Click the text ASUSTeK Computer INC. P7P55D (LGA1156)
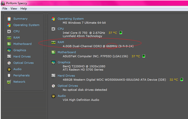The height and width of the screenshot is (119, 188). [95, 56]
